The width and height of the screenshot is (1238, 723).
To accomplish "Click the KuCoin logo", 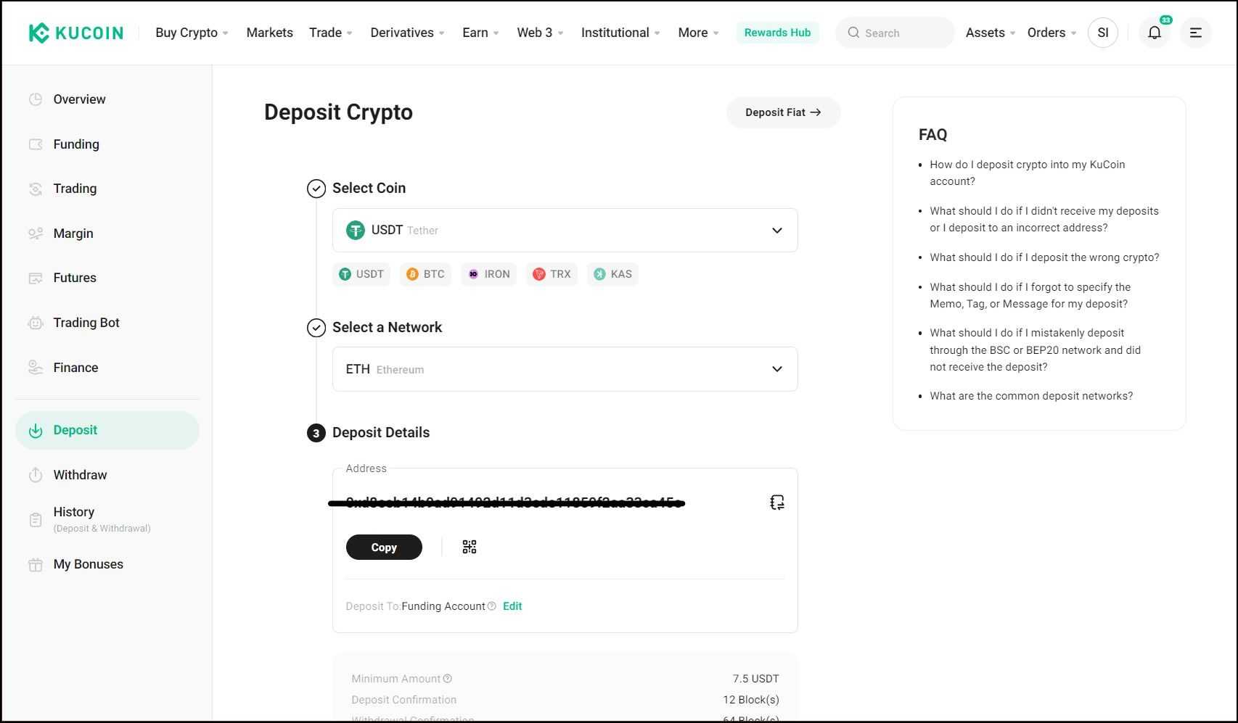I will coord(75,32).
